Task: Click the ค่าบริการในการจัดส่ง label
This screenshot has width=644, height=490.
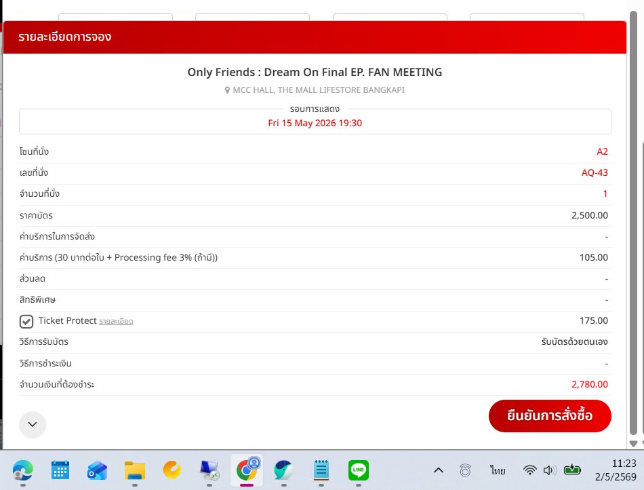Action: click(57, 236)
